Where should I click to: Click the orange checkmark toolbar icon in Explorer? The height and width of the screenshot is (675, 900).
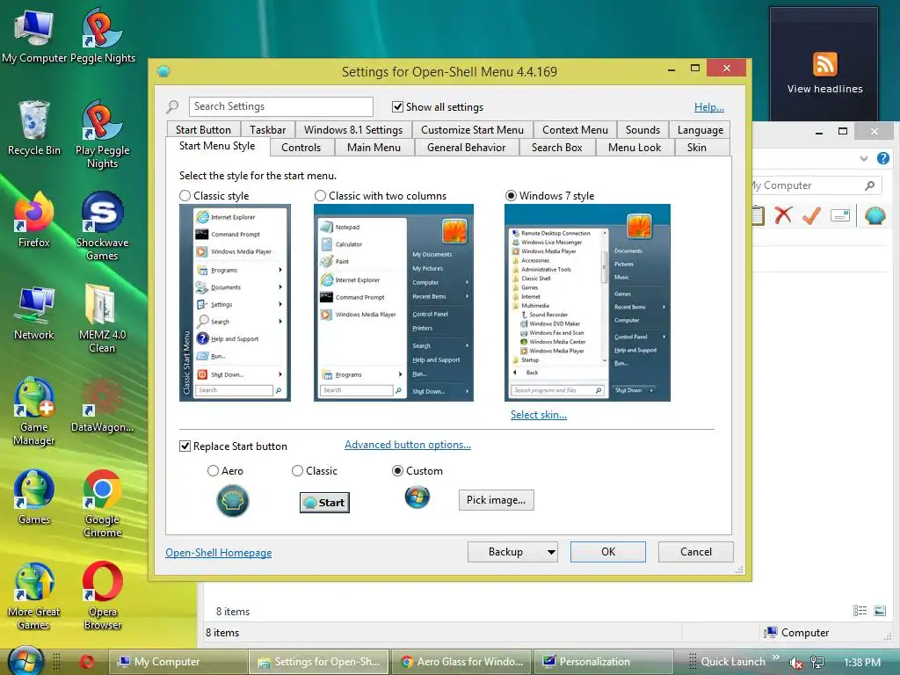point(811,215)
